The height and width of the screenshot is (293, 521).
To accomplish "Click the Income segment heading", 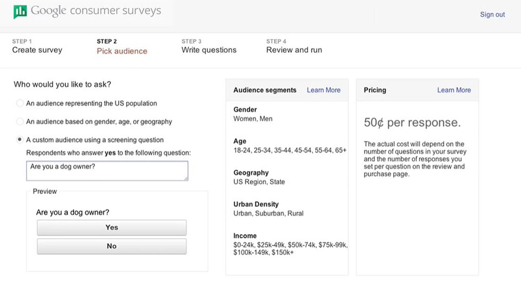I will point(245,236).
